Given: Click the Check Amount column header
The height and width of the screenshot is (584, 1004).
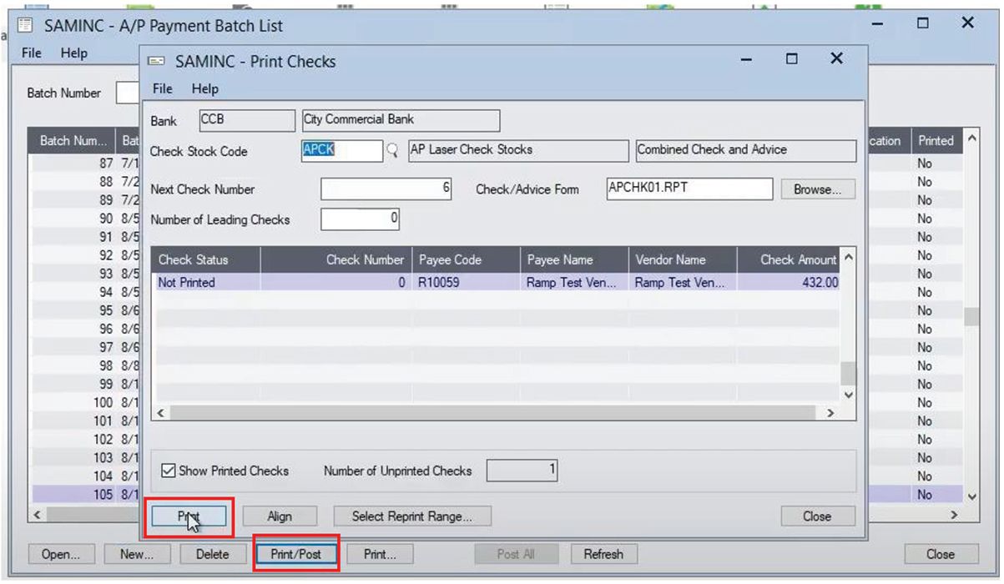Looking at the screenshot, I should point(788,259).
